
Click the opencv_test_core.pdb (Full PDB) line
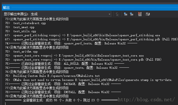(83, 60)
